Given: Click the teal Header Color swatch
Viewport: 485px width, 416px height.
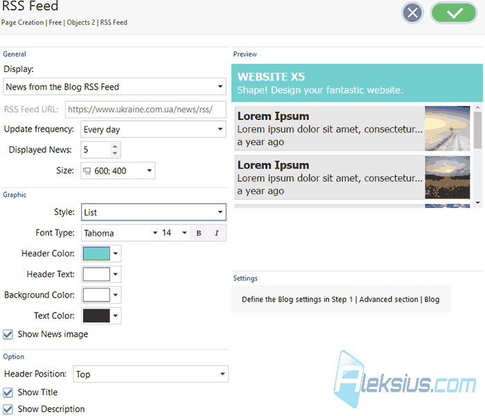Looking at the screenshot, I should [96, 254].
